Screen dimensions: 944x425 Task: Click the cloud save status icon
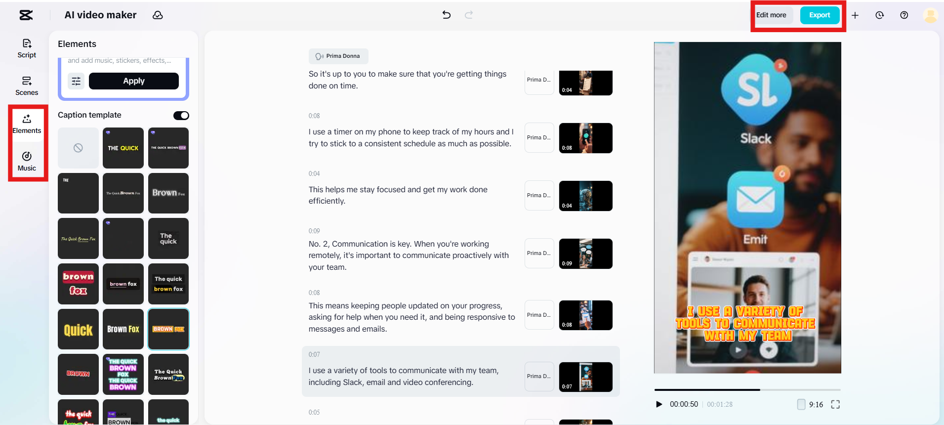[x=158, y=15]
